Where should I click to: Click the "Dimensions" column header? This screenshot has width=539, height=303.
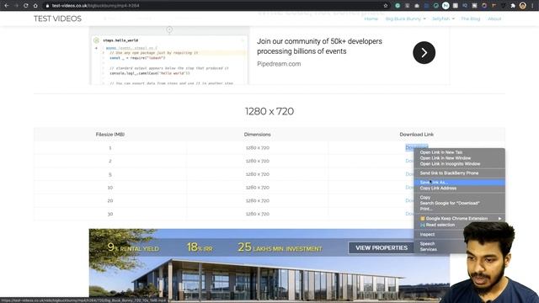point(257,135)
